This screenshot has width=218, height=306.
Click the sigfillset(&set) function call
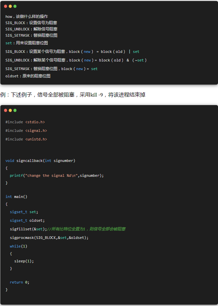click(x=28, y=229)
